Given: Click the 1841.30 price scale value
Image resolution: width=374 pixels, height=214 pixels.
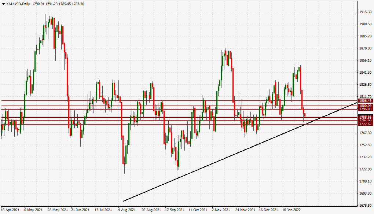Looking at the screenshot, I should click(365, 73).
